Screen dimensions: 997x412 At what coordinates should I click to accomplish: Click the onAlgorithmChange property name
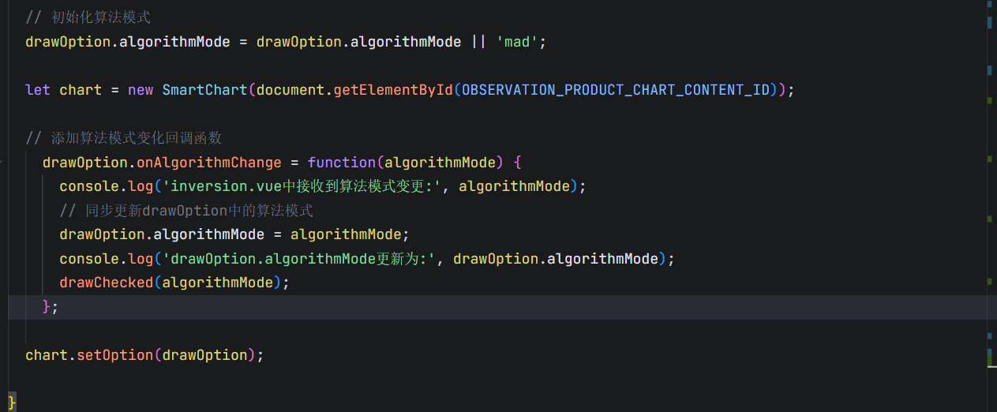point(209,163)
